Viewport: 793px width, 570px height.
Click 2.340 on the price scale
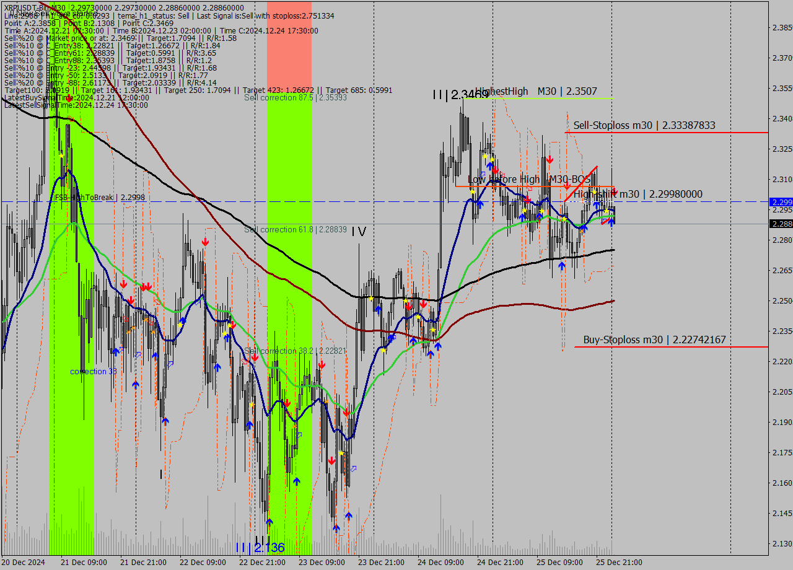pos(782,118)
